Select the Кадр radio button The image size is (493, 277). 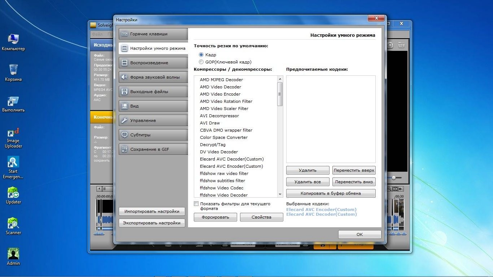point(201,55)
